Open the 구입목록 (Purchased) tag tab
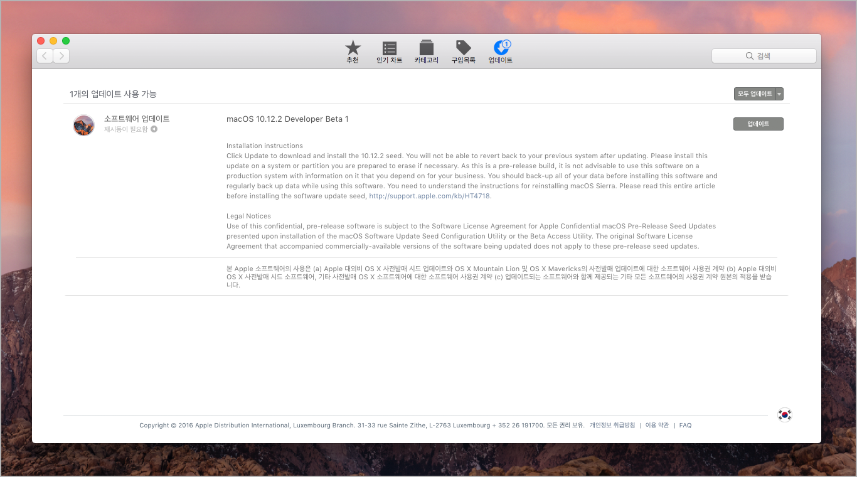 coord(463,51)
